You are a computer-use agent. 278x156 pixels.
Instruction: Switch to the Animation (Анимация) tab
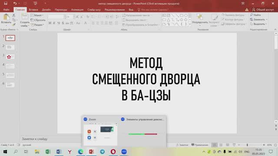coord(77,10)
